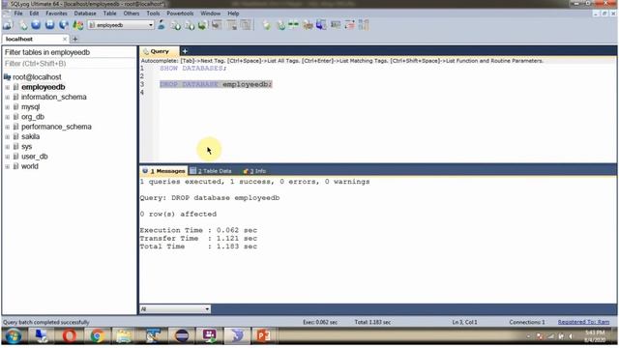Screen dimensions: 619x348
Task: Expand the sakila database node
Action: (7, 136)
